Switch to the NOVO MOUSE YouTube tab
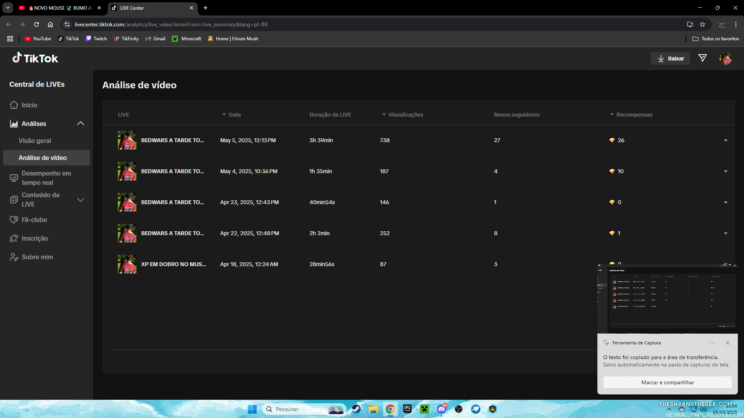Screen dimensions: 744x418 tap(60, 8)
